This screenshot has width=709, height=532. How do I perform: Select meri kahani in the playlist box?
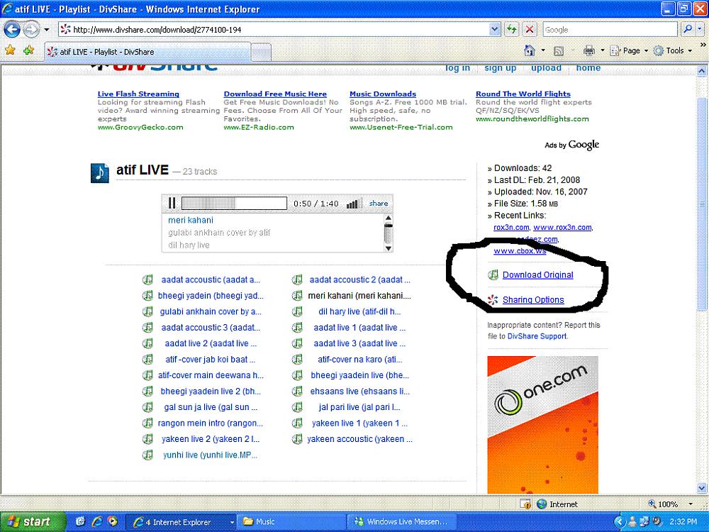[191, 221]
